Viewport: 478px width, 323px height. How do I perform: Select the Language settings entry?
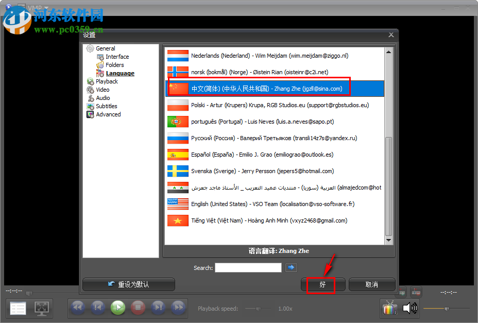pos(119,73)
